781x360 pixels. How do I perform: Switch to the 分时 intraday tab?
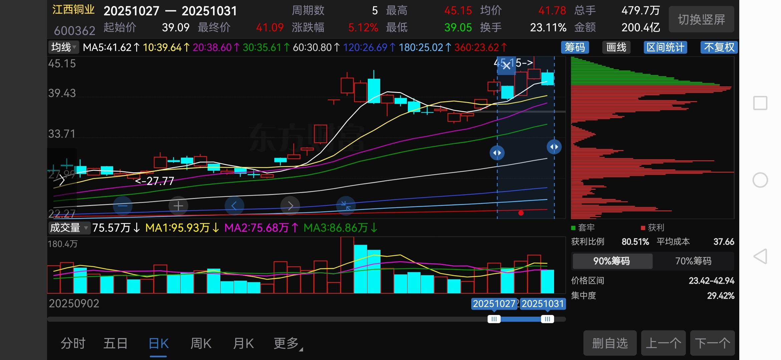[x=73, y=343]
